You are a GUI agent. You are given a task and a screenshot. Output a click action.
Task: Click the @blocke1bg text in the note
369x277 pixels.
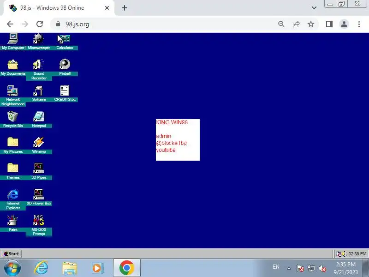(171, 143)
